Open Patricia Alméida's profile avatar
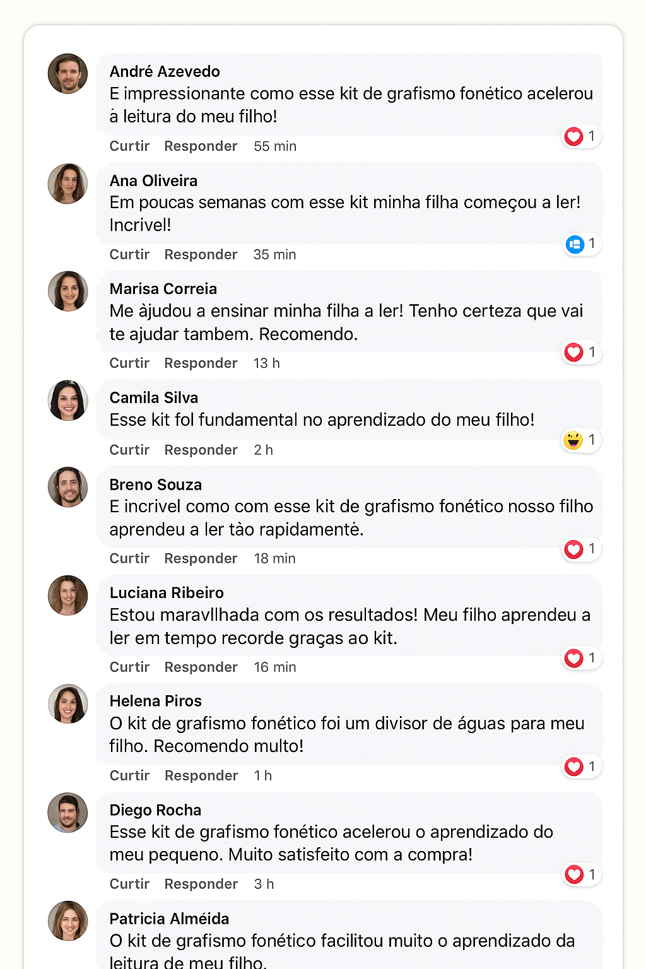Viewport: 646px width, 969px height. tap(68, 920)
